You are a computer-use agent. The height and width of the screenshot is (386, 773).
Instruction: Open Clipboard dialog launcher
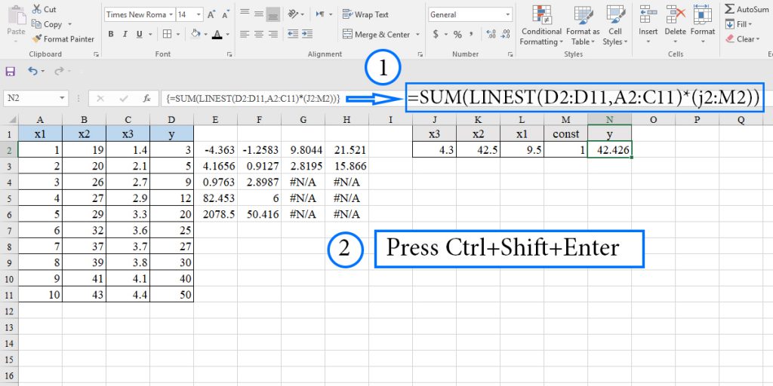[96, 54]
